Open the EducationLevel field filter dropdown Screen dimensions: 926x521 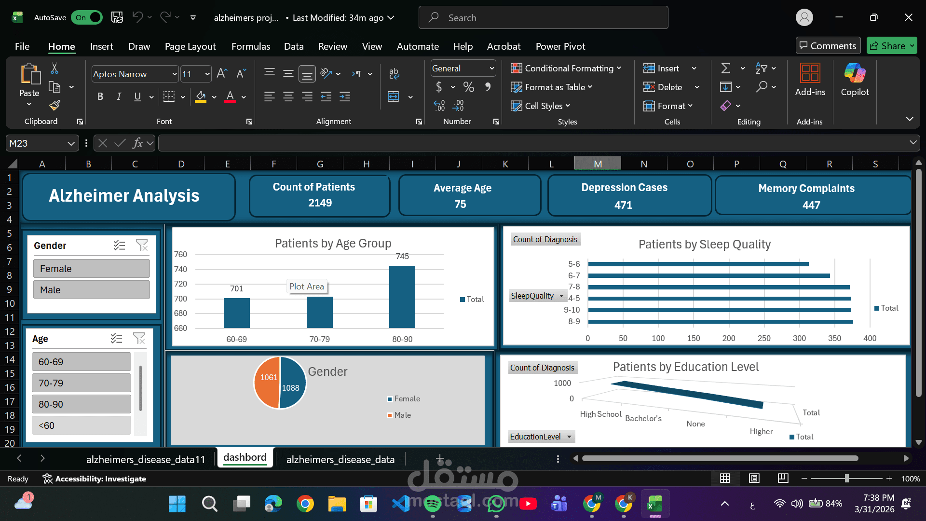569,437
